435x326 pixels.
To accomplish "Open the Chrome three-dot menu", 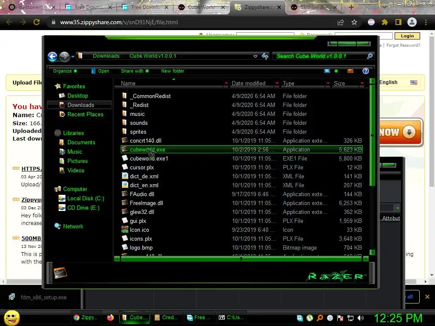I will 426,22.
